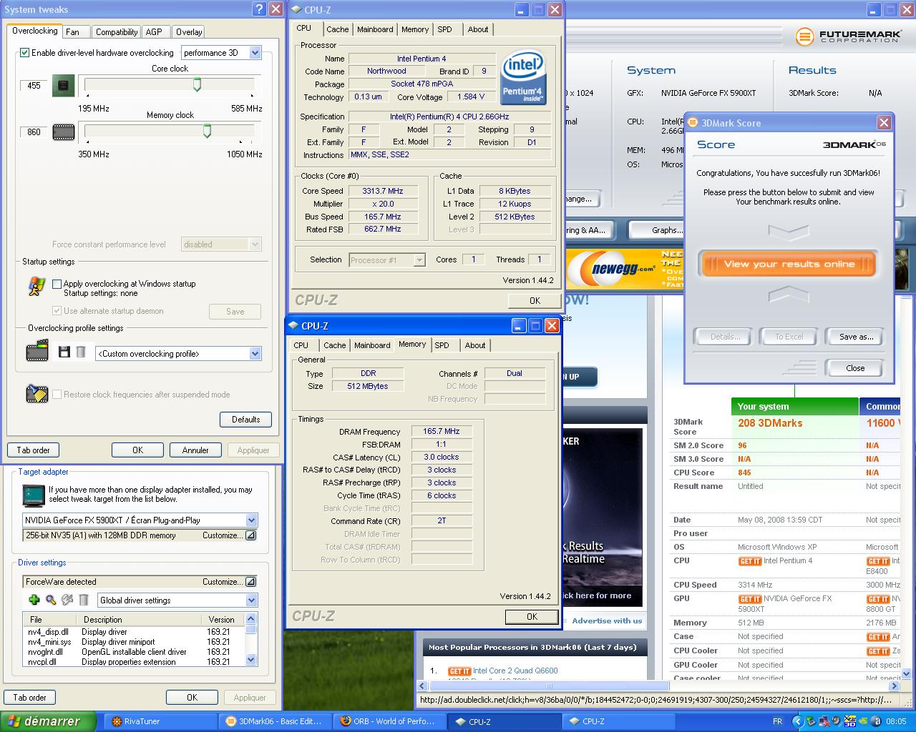Click the monitor icon in Target adapter

33,495
